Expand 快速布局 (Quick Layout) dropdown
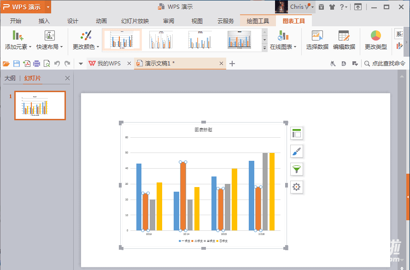The width and height of the screenshot is (410, 270). point(49,47)
